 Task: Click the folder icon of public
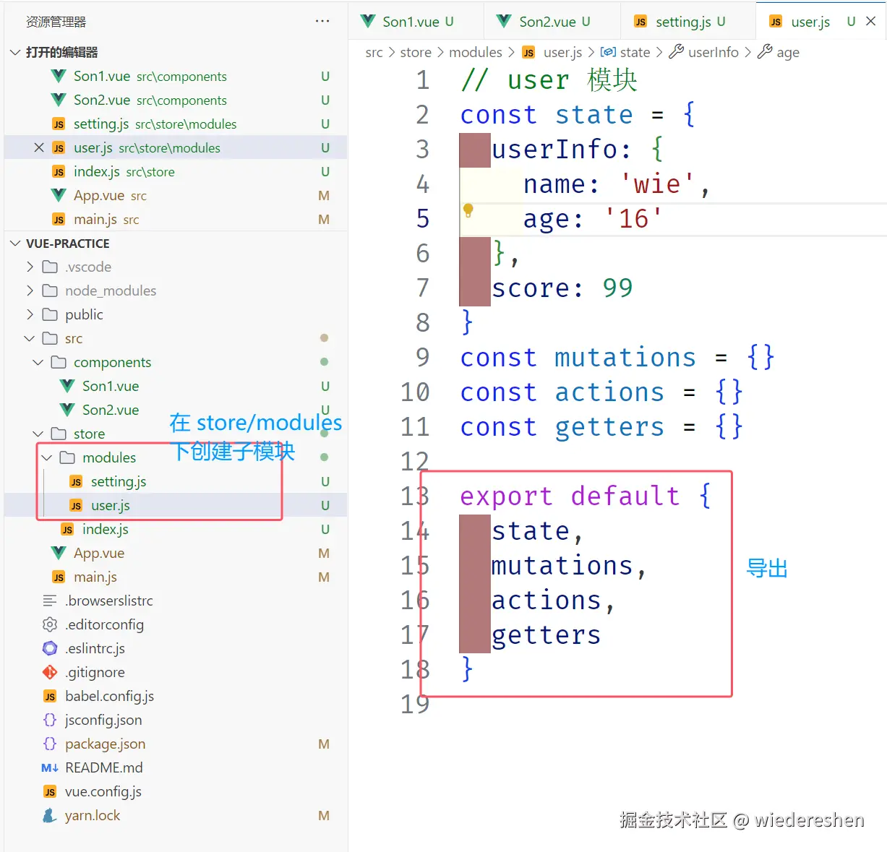pos(50,314)
